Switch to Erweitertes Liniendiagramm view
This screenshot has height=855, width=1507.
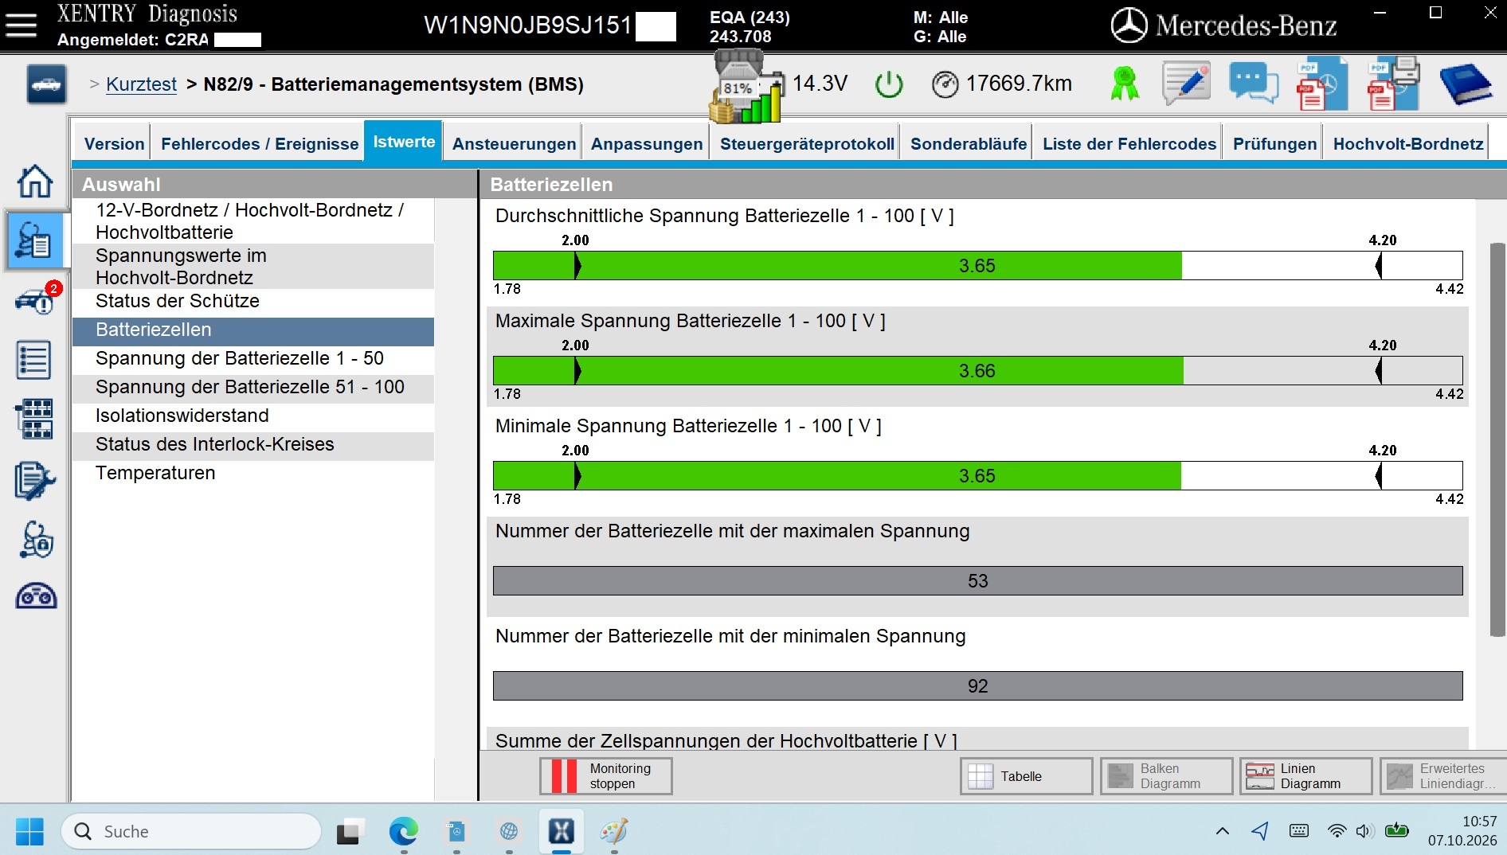(1443, 776)
